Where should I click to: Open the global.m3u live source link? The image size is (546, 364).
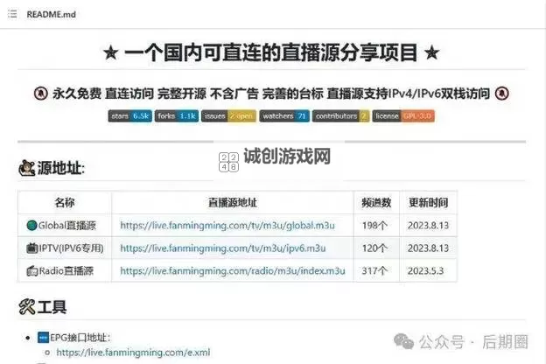point(227,226)
